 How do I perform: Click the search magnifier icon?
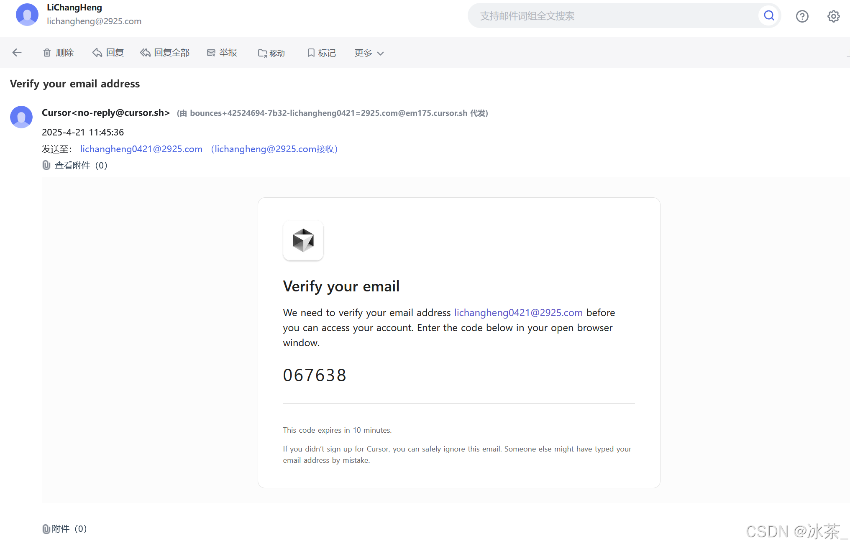(x=769, y=16)
